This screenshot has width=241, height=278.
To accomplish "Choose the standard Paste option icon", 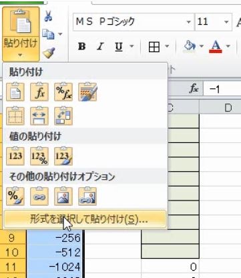I will (15, 92).
